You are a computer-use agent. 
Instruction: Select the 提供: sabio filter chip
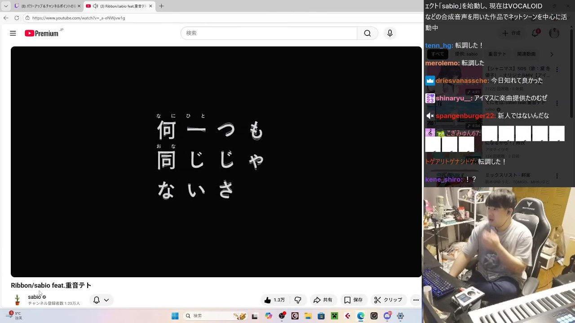(x=466, y=54)
